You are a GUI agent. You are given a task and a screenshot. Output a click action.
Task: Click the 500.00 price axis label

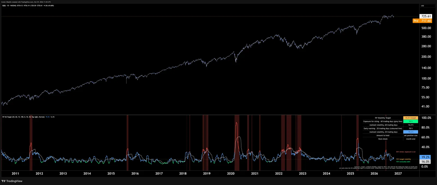coord(426,28)
